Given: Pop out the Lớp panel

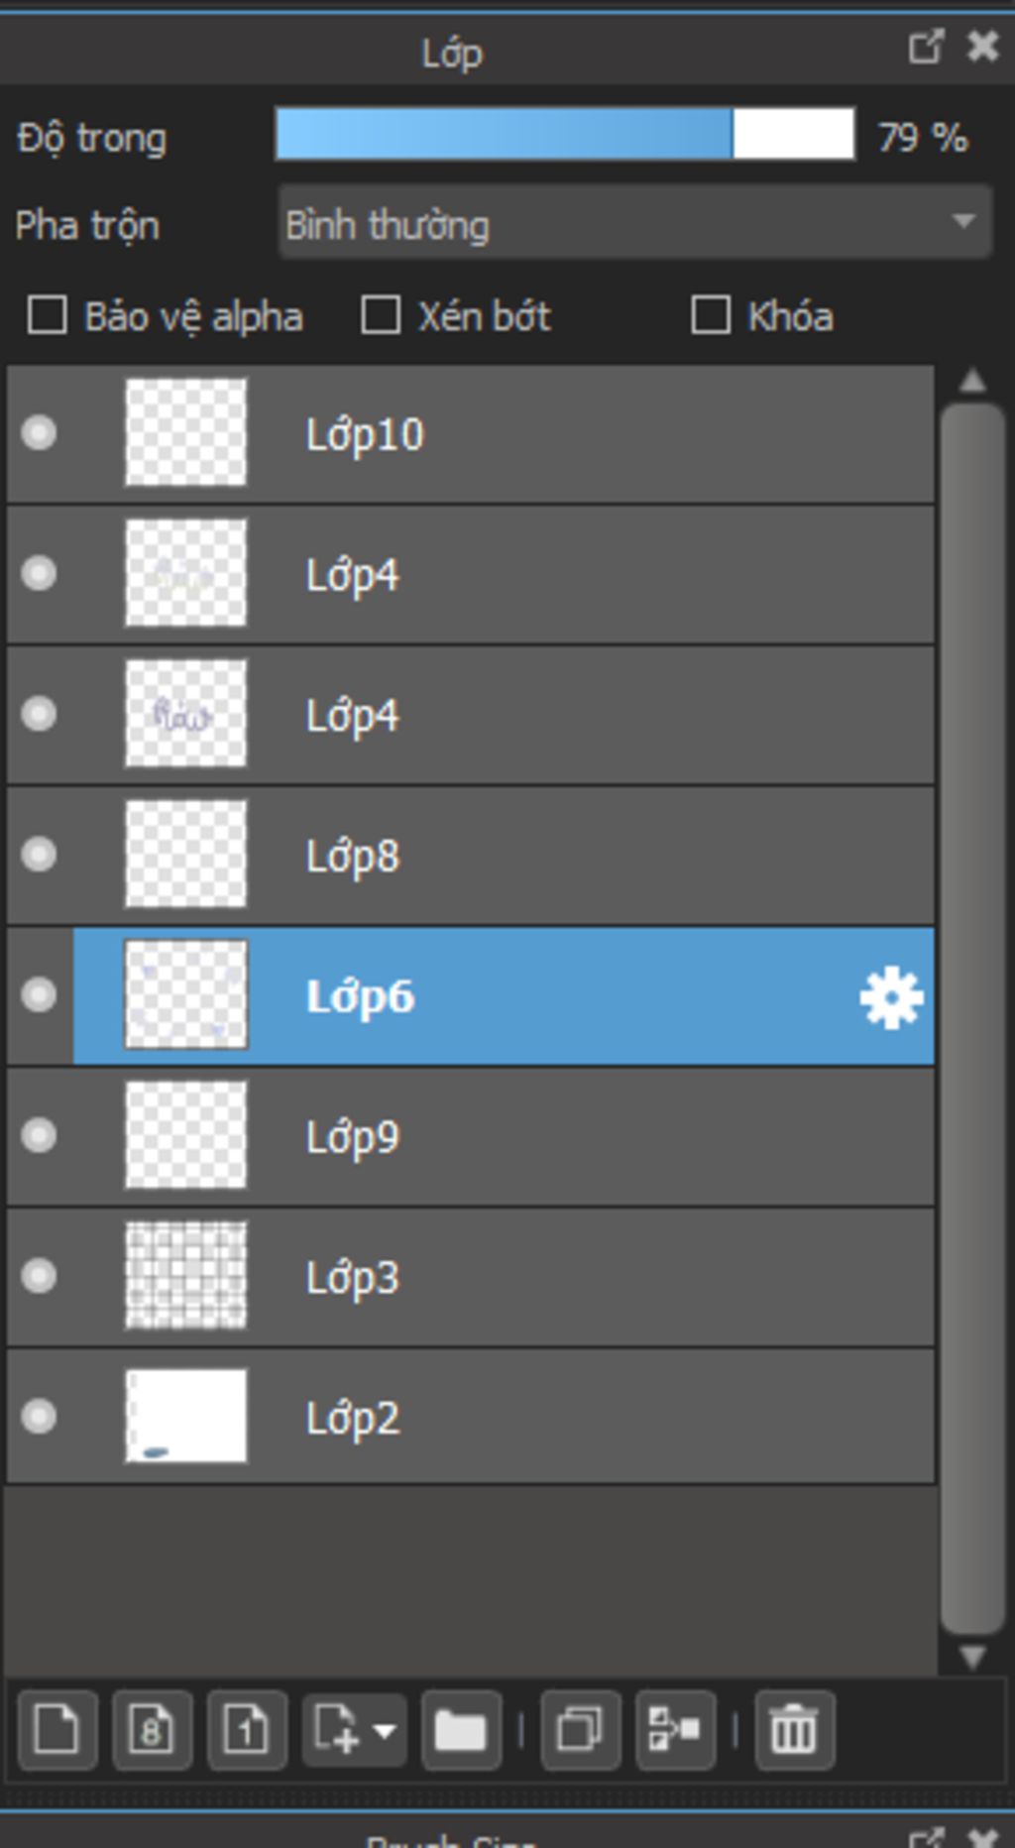Looking at the screenshot, I should point(925,47).
